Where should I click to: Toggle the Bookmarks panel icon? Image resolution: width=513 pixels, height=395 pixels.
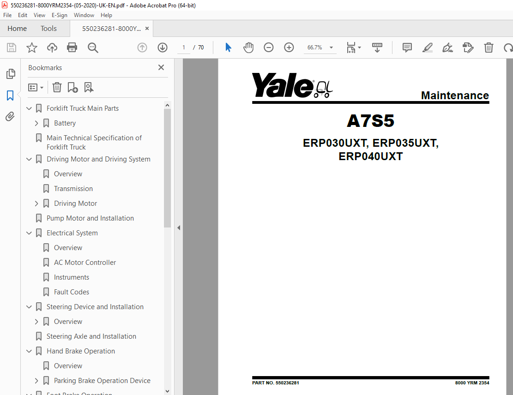(x=10, y=96)
